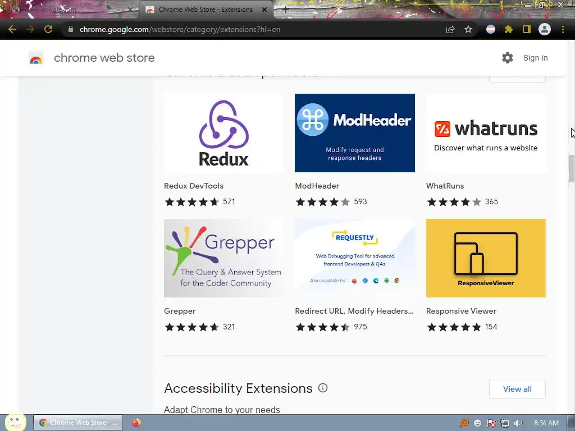The height and width of the screenshot is (431, 575).
Task: Click the Chrome Web Store taskbar button
Action: 78,423
